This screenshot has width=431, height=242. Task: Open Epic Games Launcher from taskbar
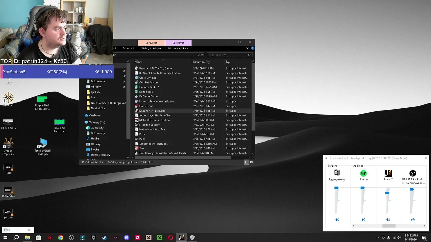(x=94, y=238)
